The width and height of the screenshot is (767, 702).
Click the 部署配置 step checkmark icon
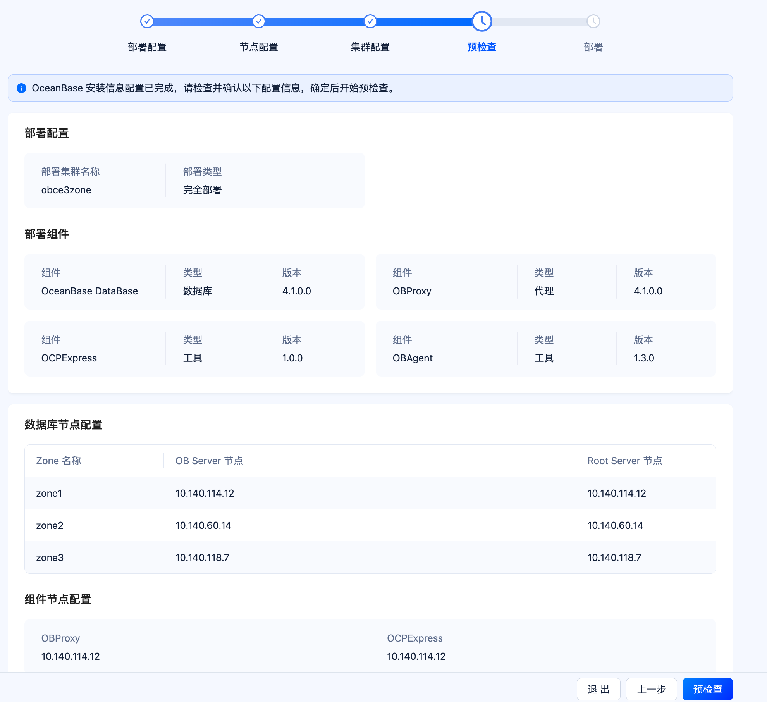147,21
